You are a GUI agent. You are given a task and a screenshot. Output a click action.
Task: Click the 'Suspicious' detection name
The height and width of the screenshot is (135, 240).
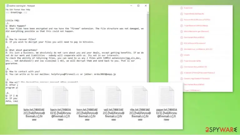pyautogui.click(x=188, y=8)
